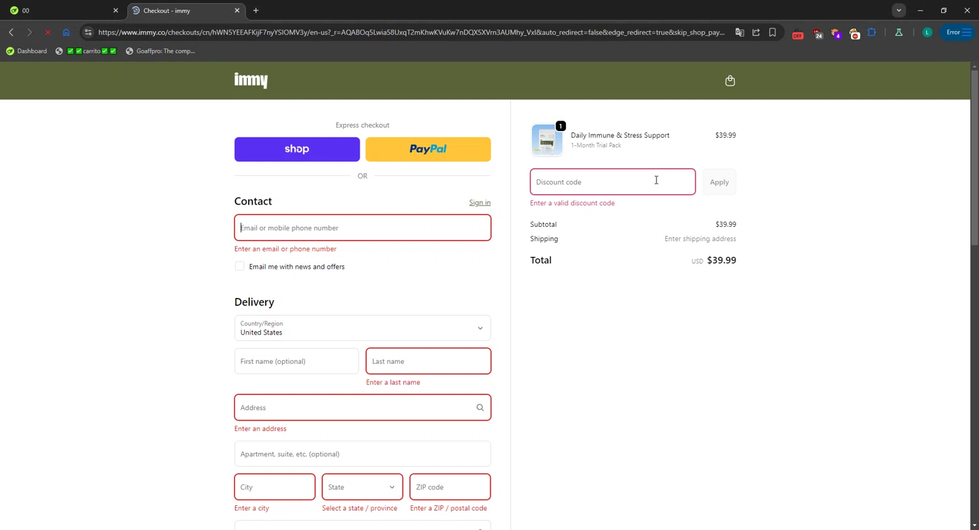Stop page loading with the red X
This screenshot has width=979, height=530.
[48, 32]
